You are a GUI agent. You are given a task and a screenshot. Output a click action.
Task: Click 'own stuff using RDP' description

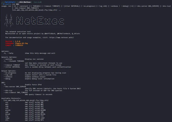[34, 106]
